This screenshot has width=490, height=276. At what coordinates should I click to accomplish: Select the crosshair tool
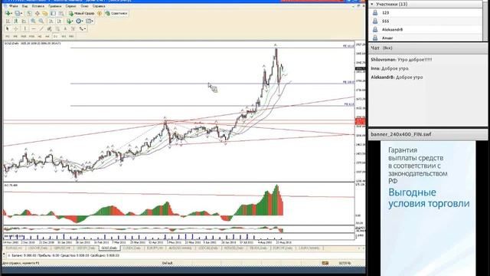[15, 29]
